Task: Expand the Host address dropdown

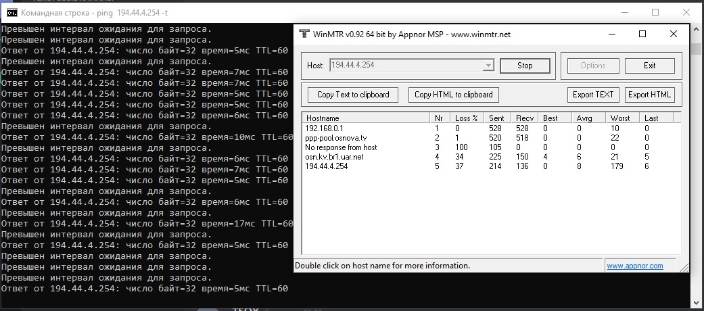Action: [x=488, y=66]
